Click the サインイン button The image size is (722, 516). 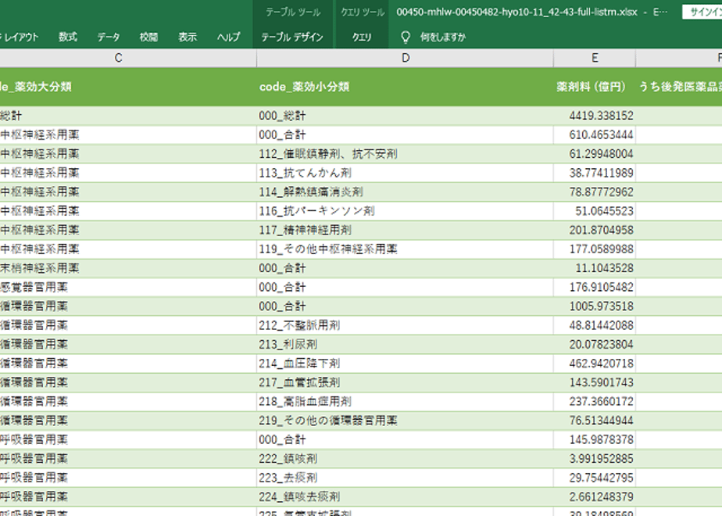coord(702,12)
